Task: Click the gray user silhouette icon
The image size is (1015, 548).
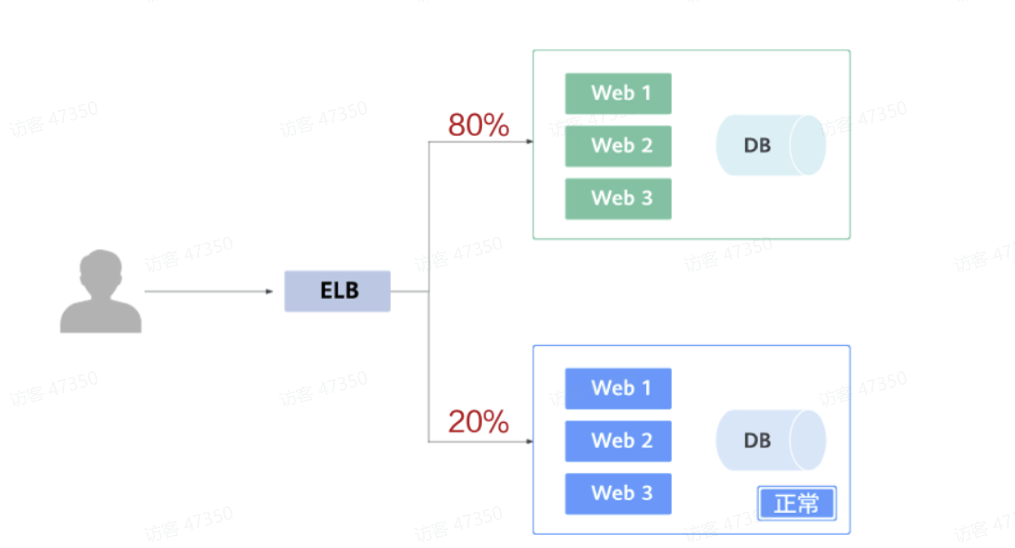Action: pyautogui.click(x=101, y=291)
